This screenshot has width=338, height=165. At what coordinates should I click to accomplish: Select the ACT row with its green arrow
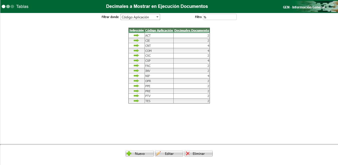(136, 36)
